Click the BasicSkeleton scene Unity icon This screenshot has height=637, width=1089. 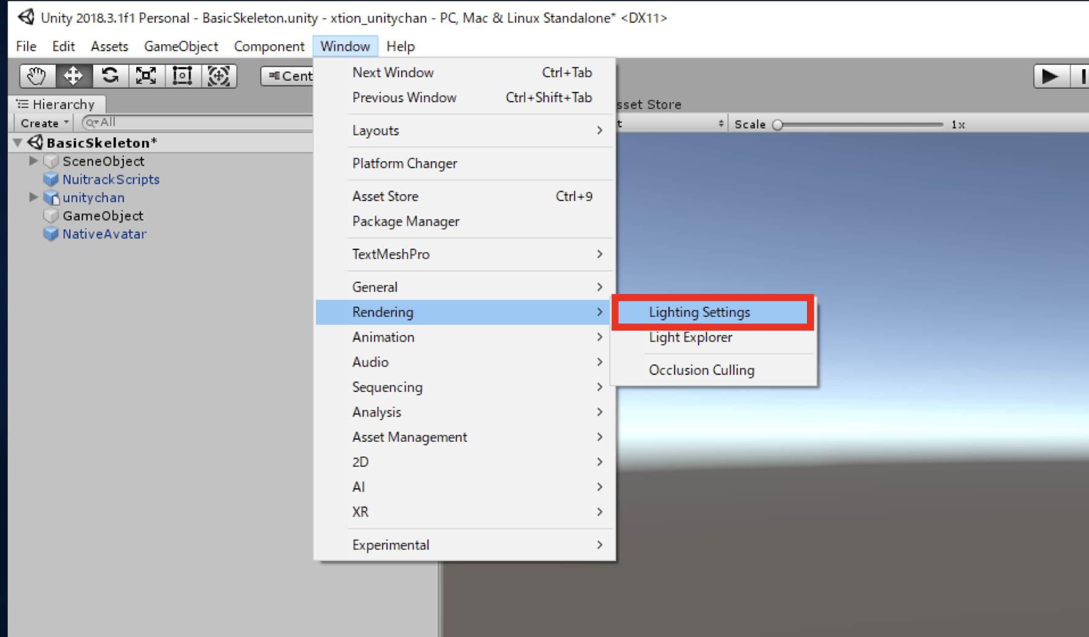(x=36, y=143)
